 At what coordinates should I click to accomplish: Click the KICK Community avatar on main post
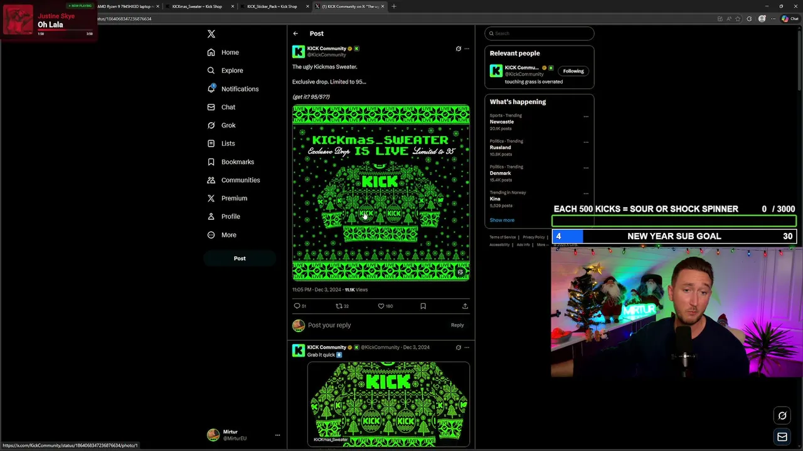point(299,51)
